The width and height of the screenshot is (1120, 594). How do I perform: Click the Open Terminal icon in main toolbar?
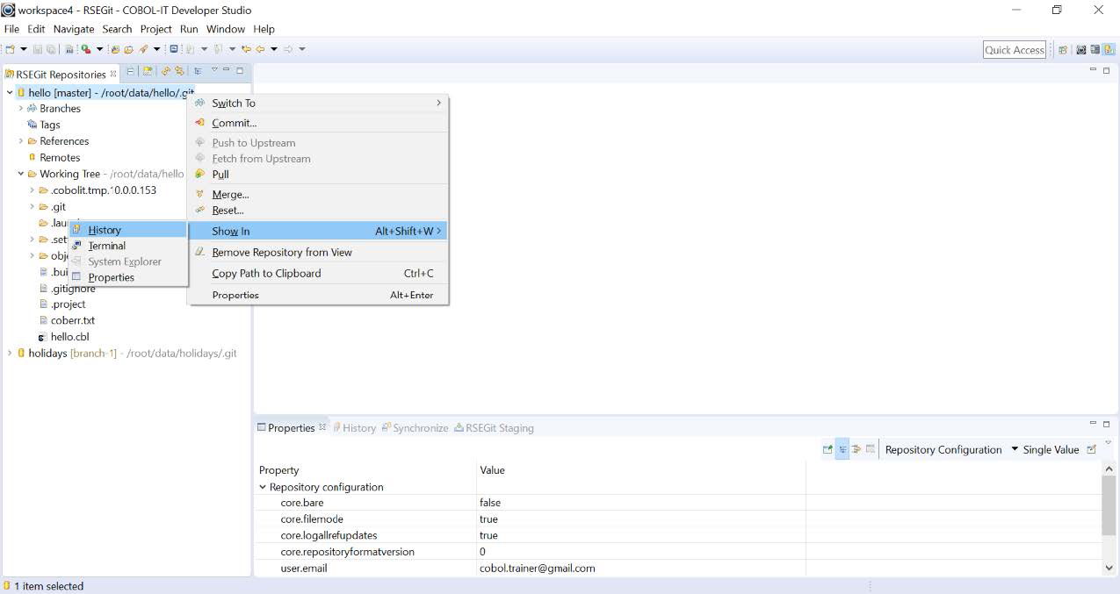coord(174,49)
